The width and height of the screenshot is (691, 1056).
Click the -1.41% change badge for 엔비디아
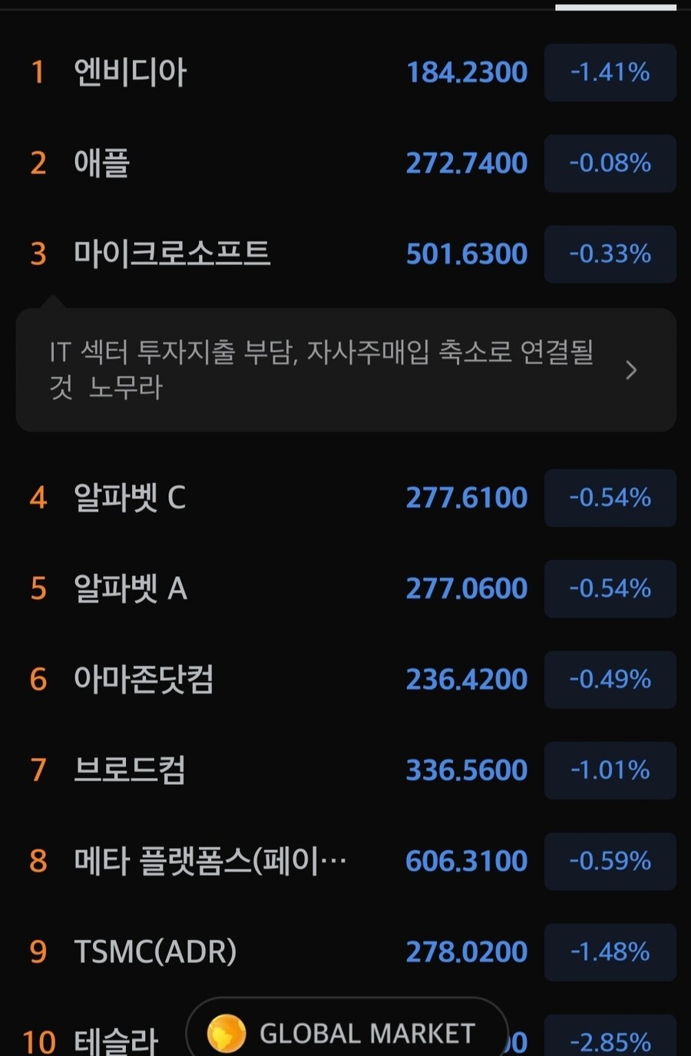[610, 72]
